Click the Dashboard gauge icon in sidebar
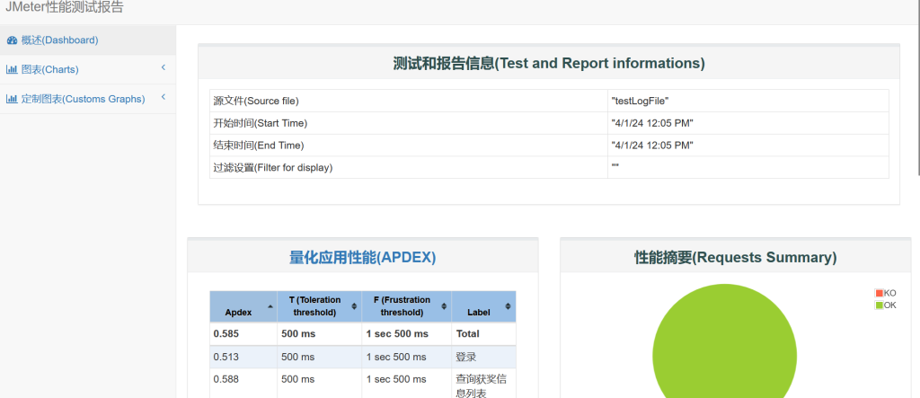This screenshot has width=920, height=398. 12,40
